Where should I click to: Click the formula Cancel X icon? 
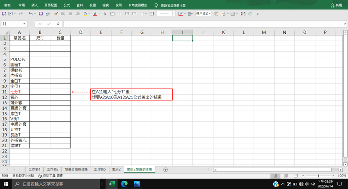click(x=40, y=24)
